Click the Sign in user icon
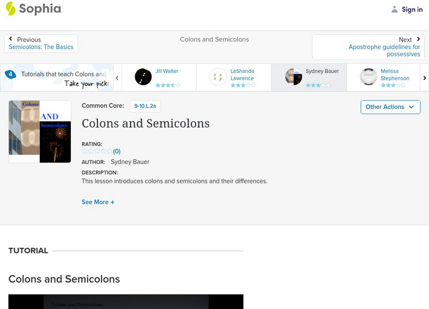The height and width of the screenshot is (309, 429). (x=395, y=9)
